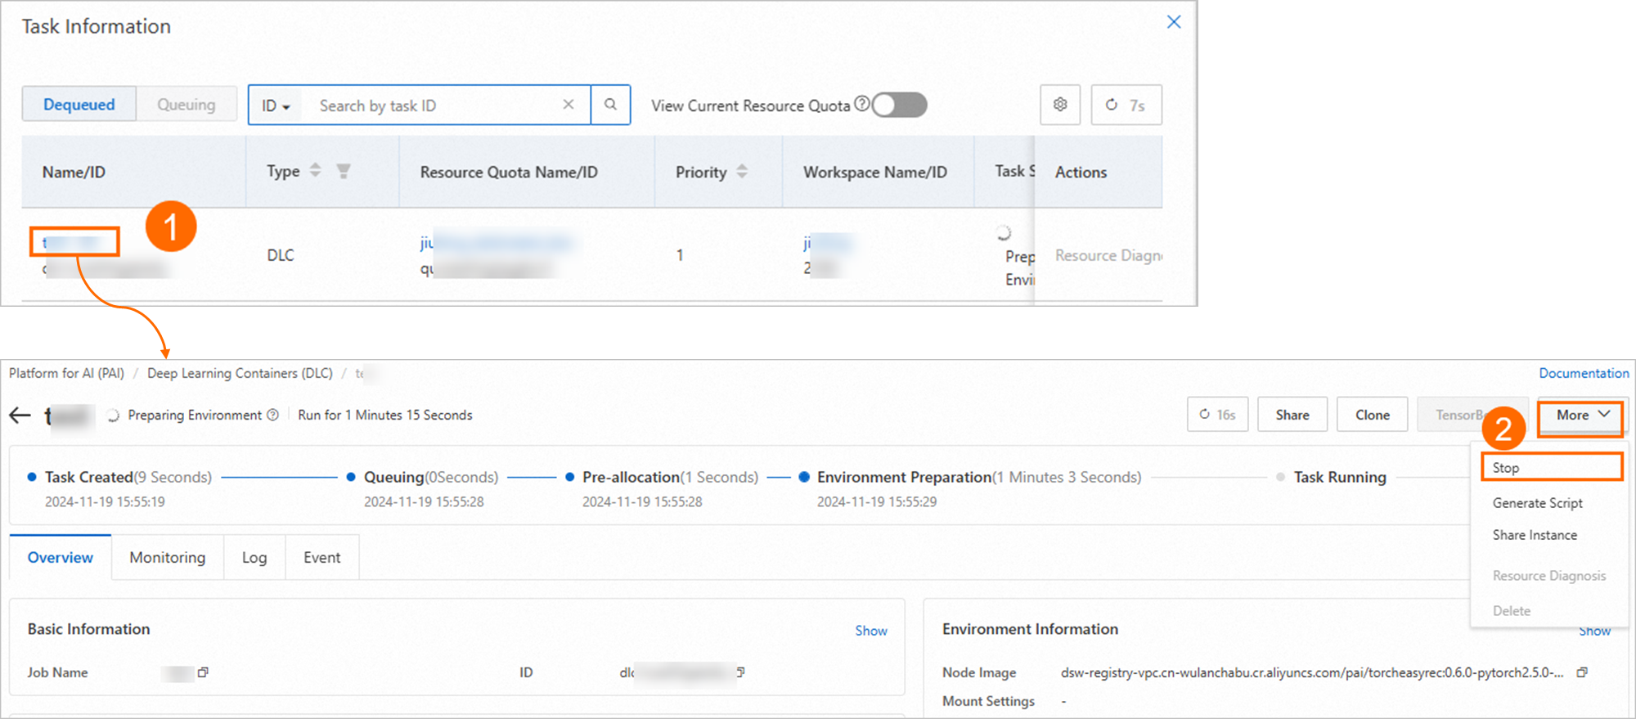Select Share Instance menu item
The image size is (1636, 719).
pos(1535,535)
